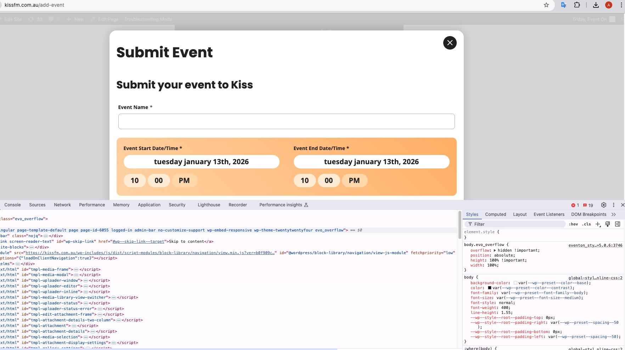The width and height of the screenshot is (625, 350).
Task: Toggle the computed styles sidebar icon
Action: [x=618, y=224]
